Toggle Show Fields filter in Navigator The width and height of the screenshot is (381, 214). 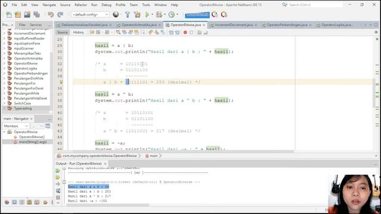coord(14,202)
